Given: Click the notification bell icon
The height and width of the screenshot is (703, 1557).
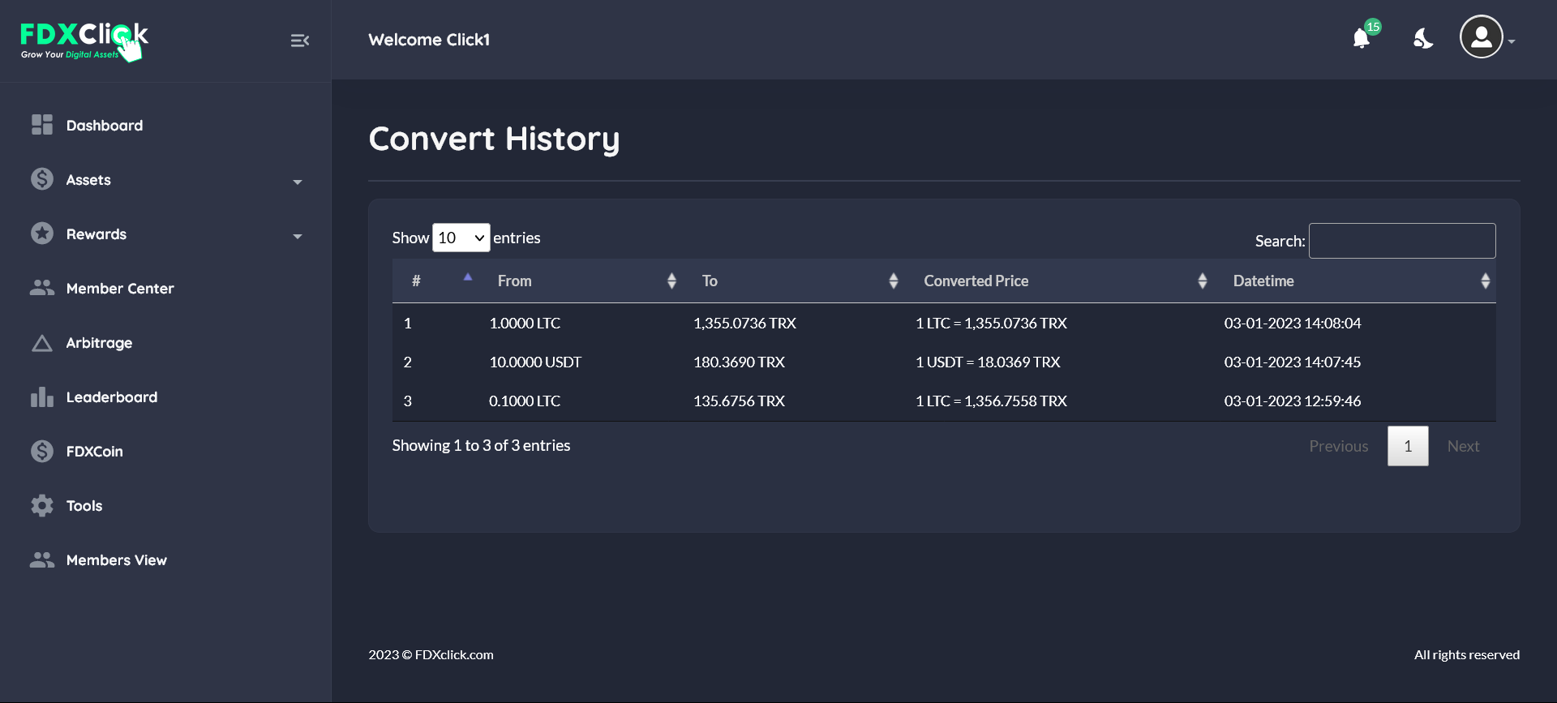Looking at the screenshot, I should tap(1362, 38).
